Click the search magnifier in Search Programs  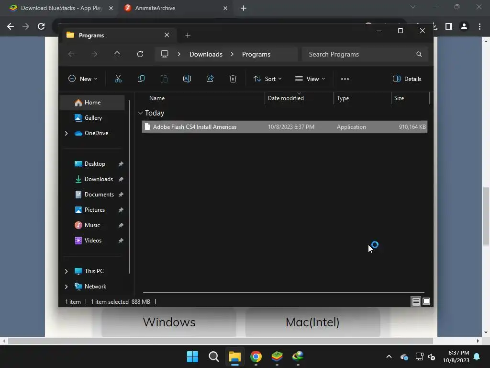click(x=419, y=54)
